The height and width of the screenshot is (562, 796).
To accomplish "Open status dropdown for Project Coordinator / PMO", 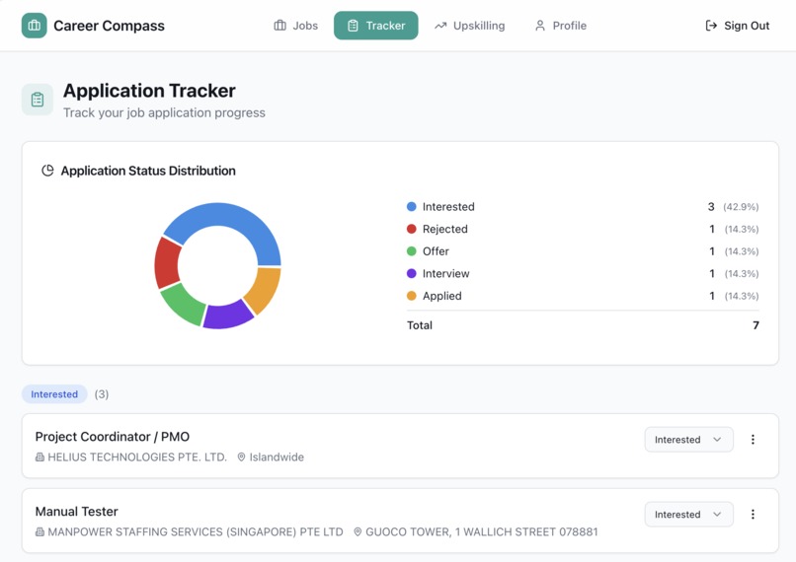I will 689,440.
